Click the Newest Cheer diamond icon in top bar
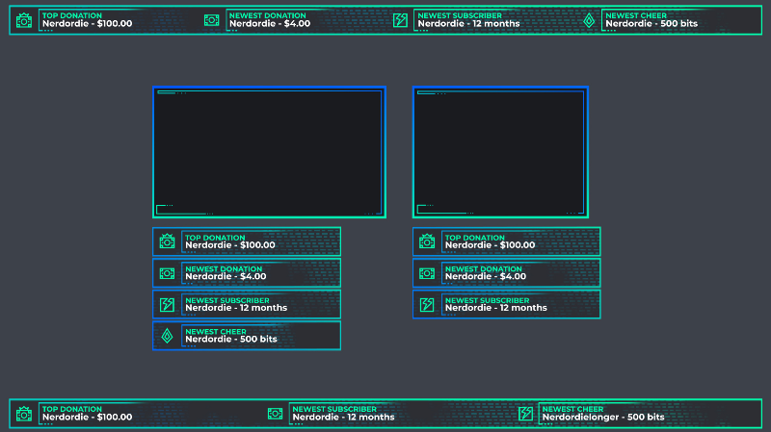The width and height of the screenshot is (771, 432). [x=589, y=20]
